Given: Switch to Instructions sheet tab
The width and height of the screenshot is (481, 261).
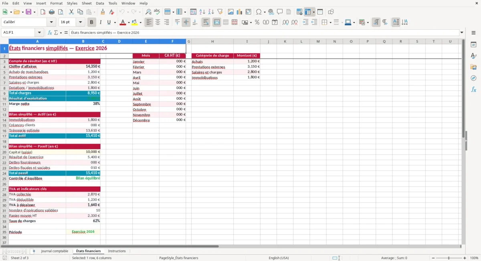Looking at the screenshot, I should tap(117, 251).
